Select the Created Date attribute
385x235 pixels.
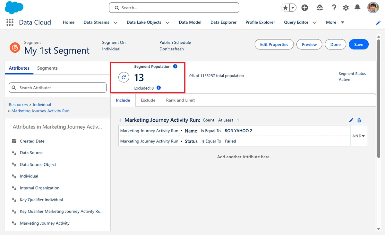pos(32,141)
